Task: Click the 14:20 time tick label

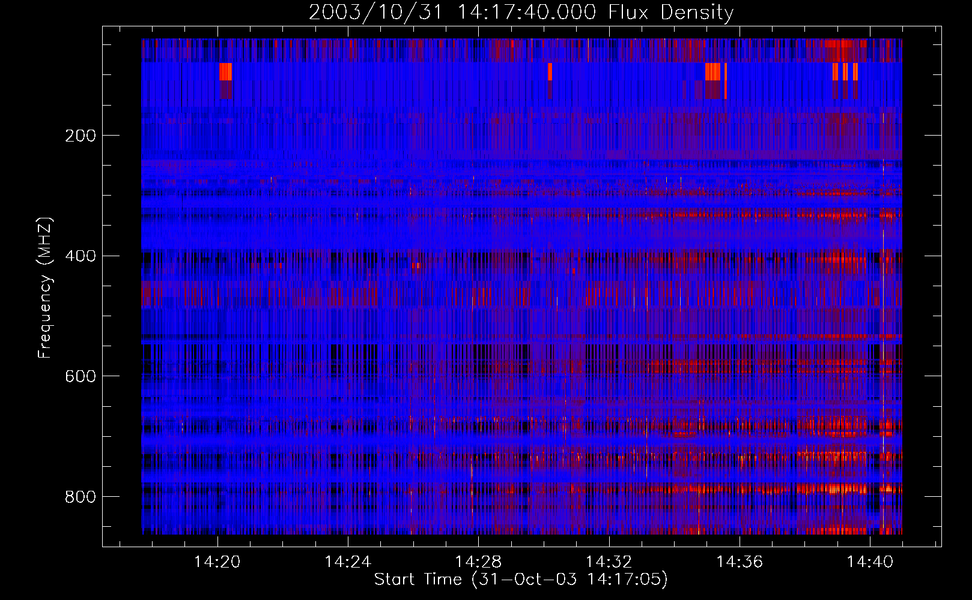Action: pyautogui.click(x=217, y=562)
